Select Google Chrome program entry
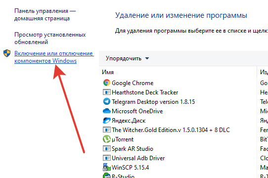The image size is (268, 178). coord(133,83)
